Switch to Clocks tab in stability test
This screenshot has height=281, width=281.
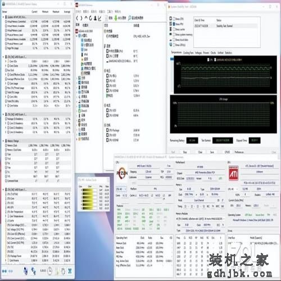pos(213,53)
